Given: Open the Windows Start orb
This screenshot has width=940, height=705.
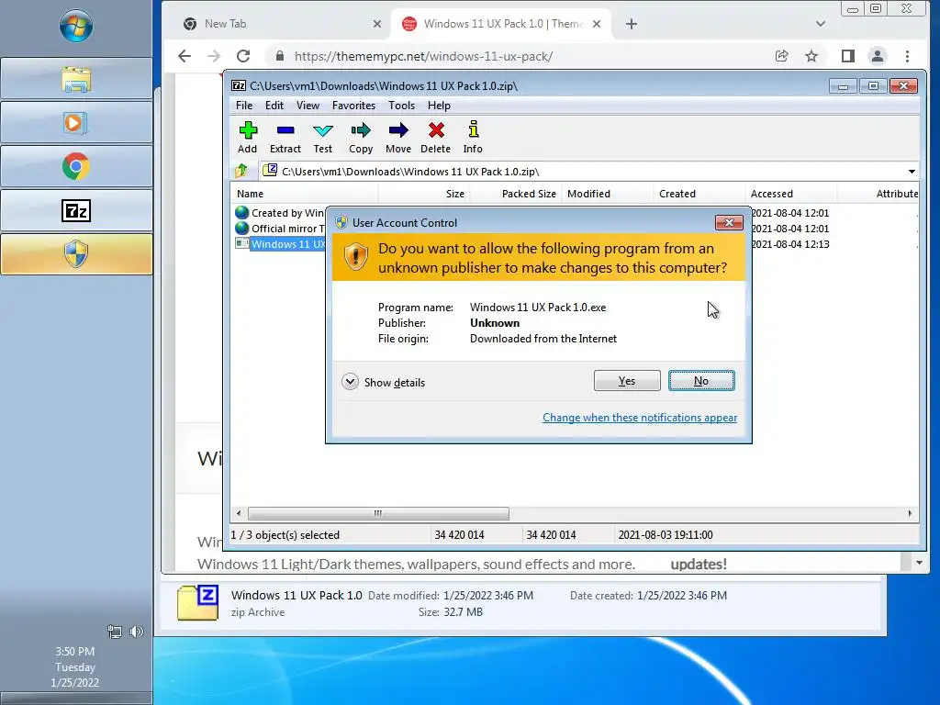Looking at the screenshot, I should coord(76,26).
